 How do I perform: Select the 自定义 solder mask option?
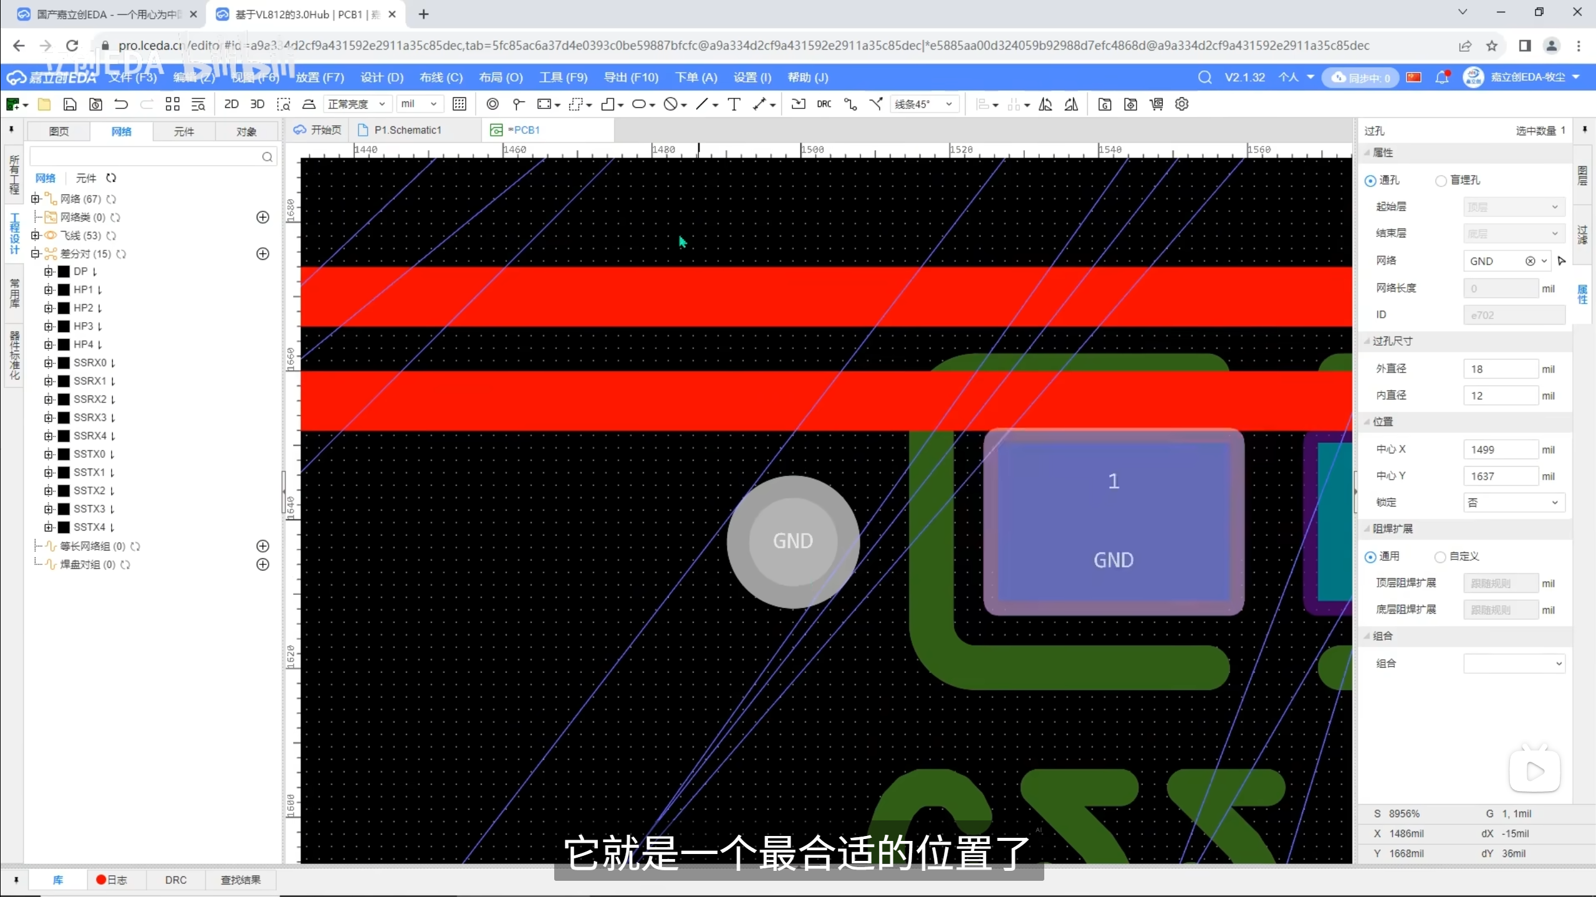point(1440,557)
